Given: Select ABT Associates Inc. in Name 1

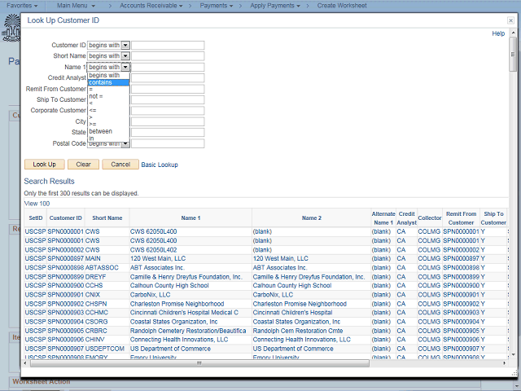Looking at the screenshot, I should pos(157,268).
